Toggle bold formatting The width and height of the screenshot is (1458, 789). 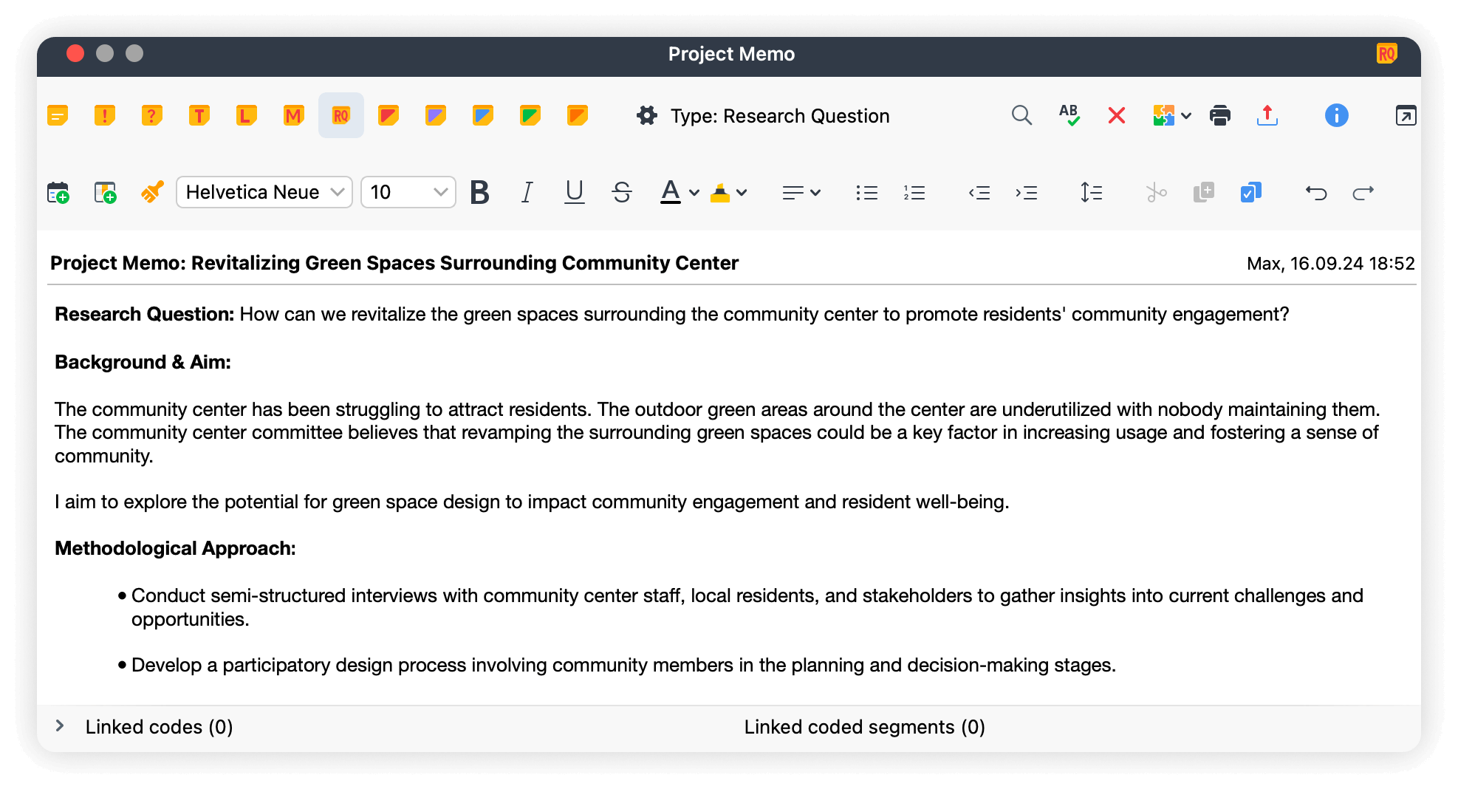(479, 193)
